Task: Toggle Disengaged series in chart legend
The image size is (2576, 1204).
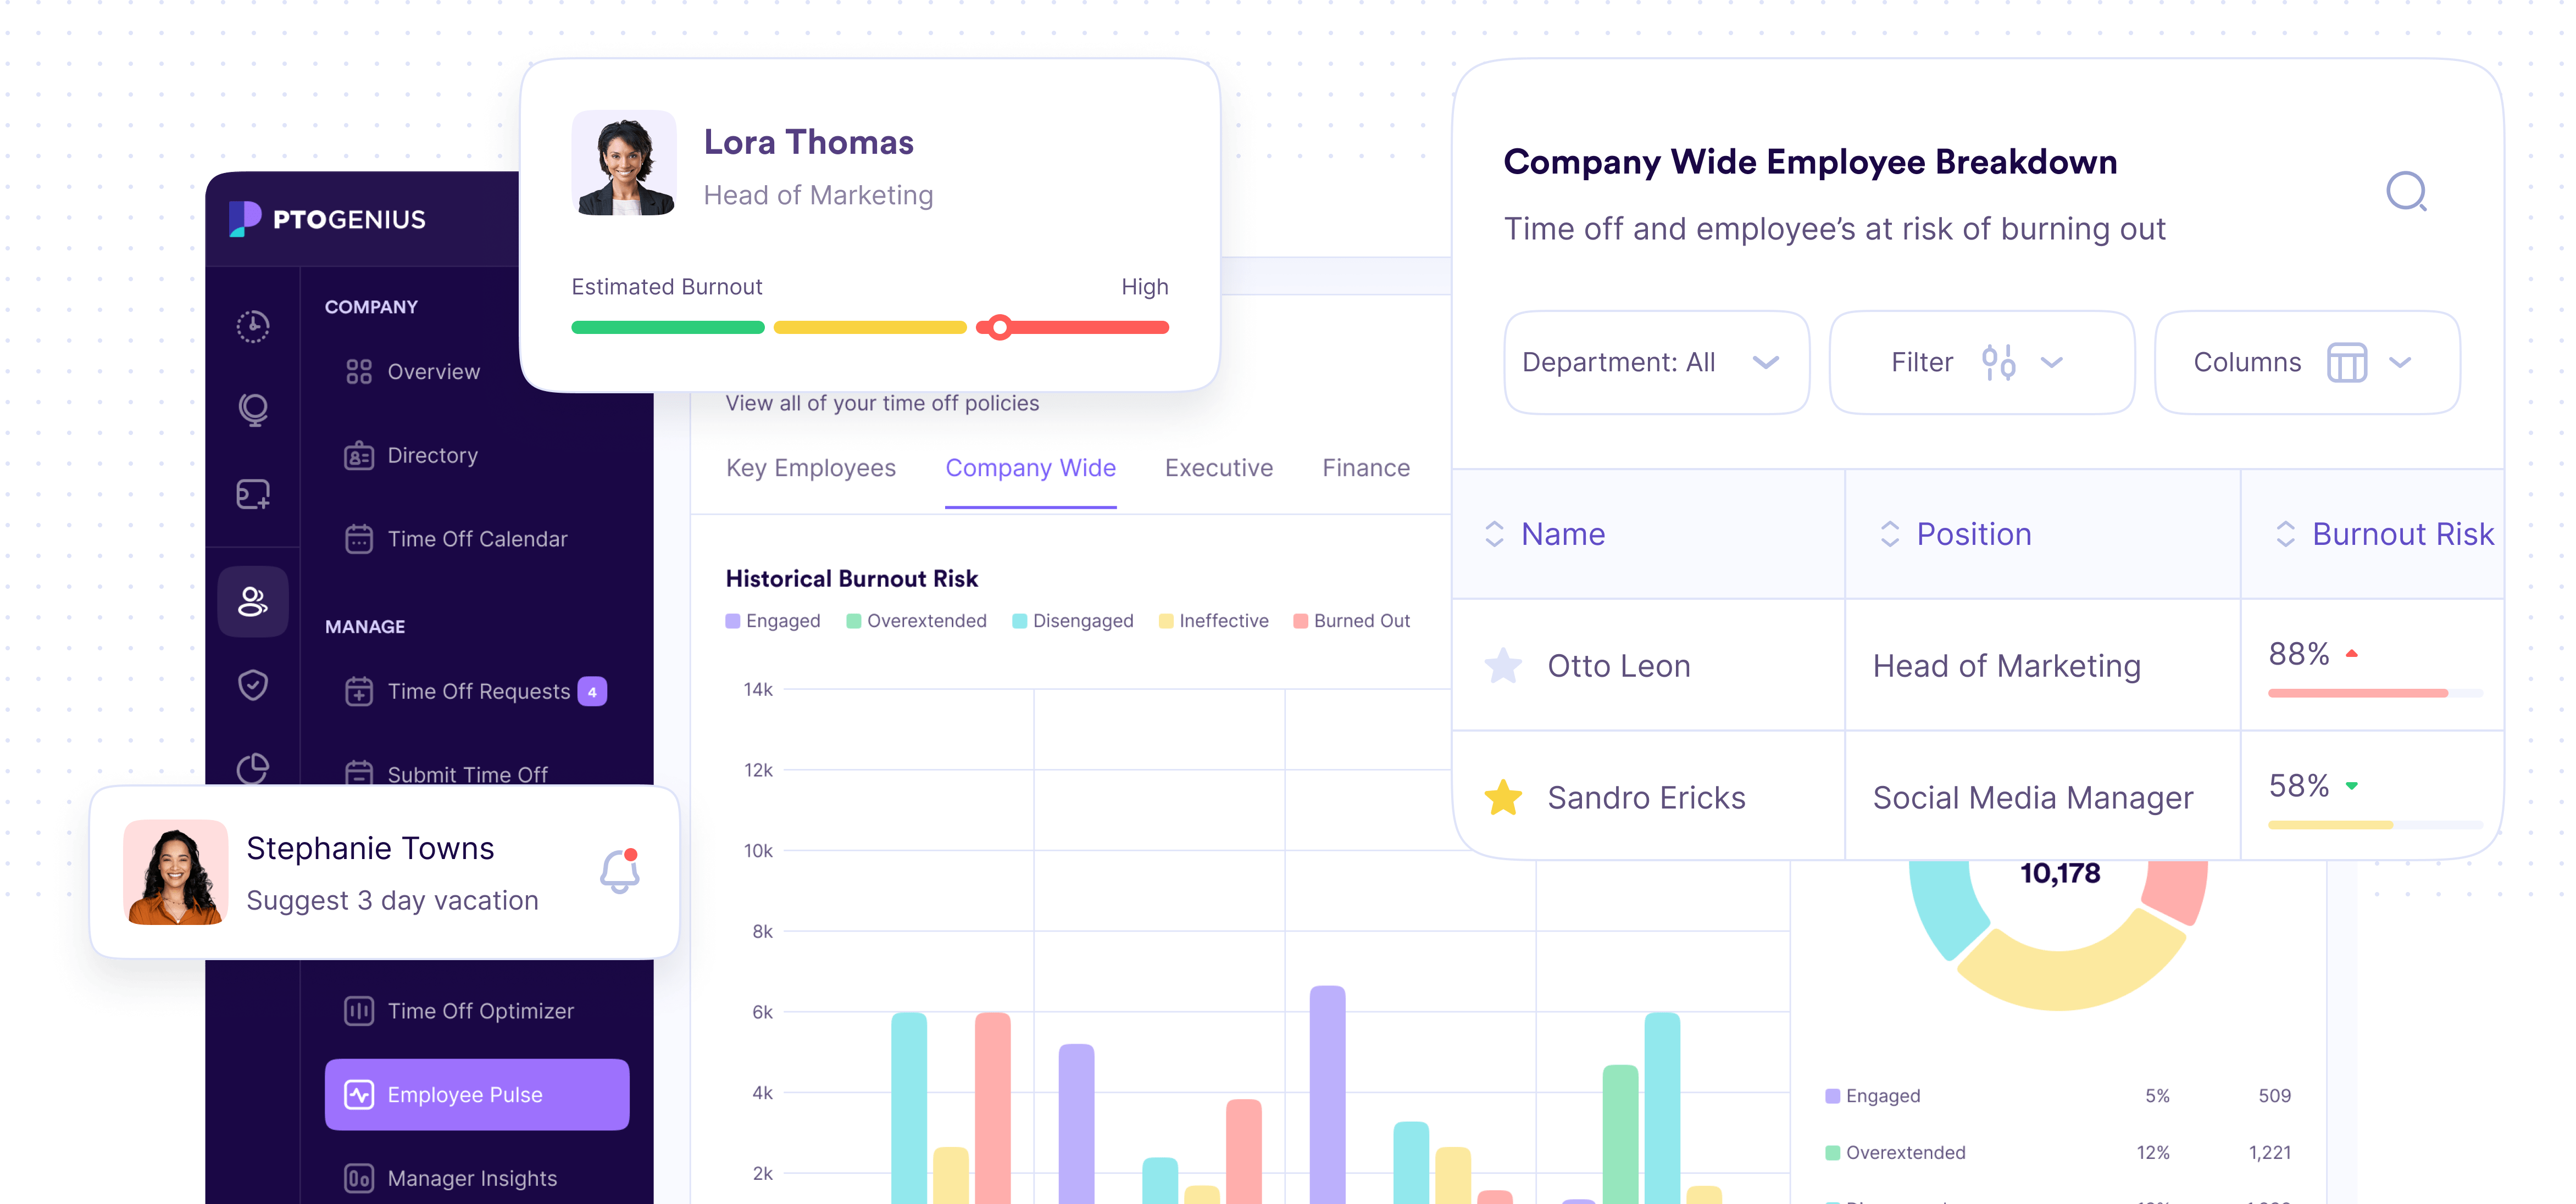Action: click(x=1073, y=621)
